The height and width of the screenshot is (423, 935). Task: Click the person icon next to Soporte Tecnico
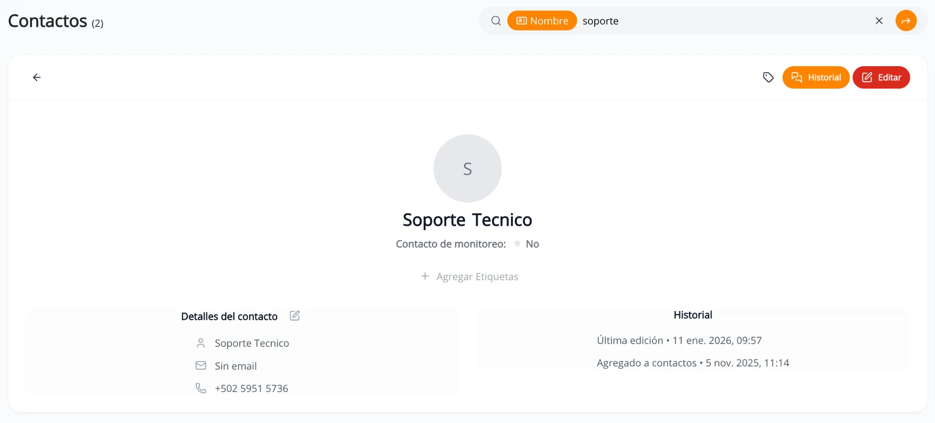point(201,342)
